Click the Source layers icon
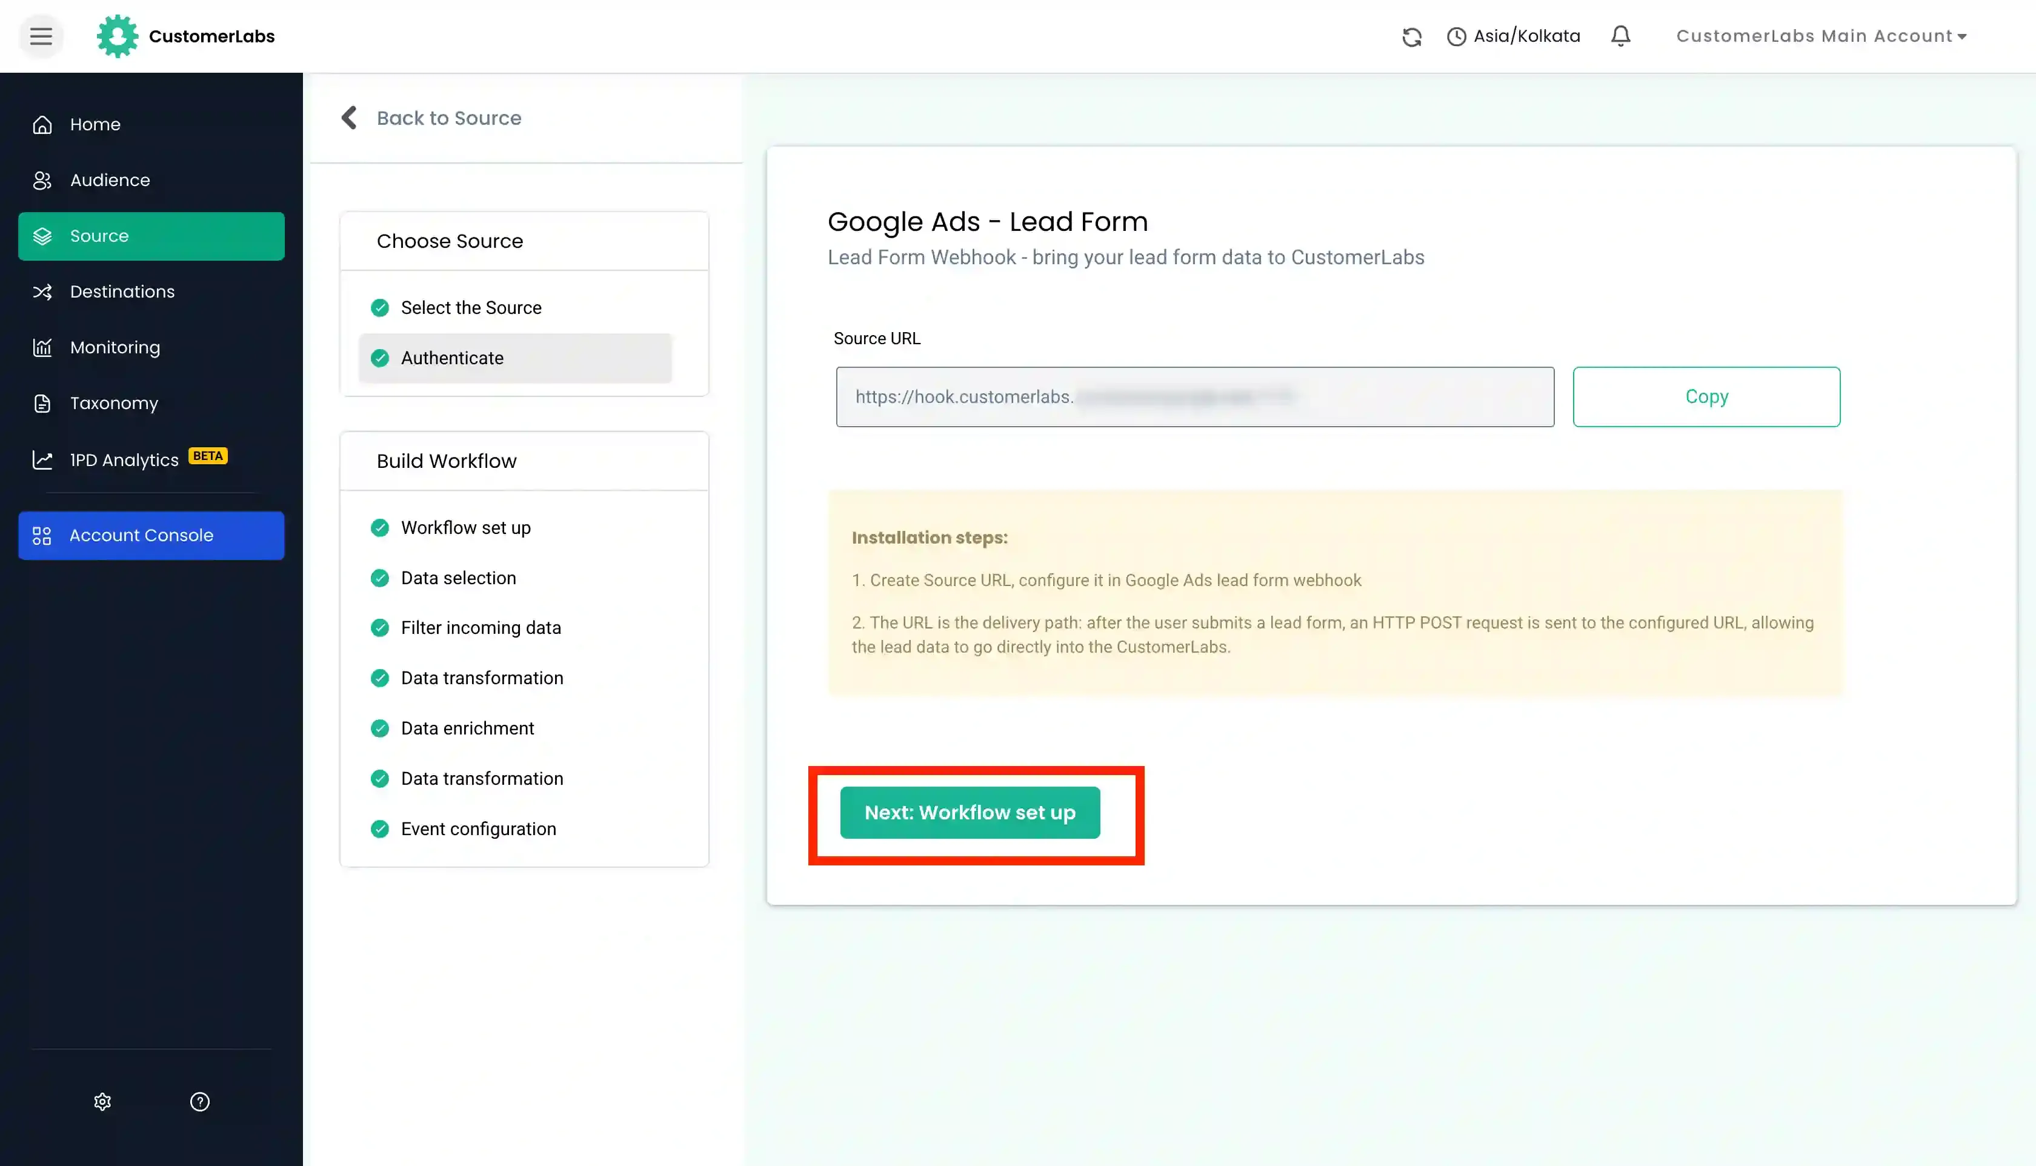Viewport: 2036px width, 1166px height. point(42,236)
